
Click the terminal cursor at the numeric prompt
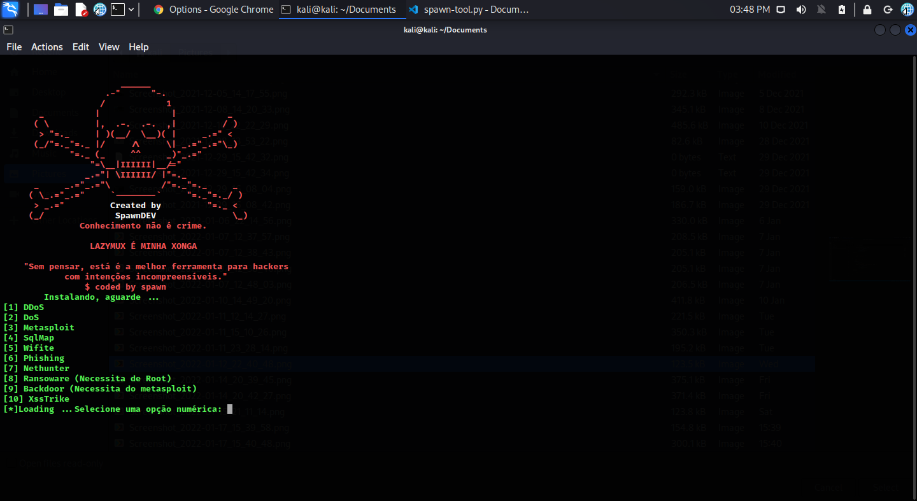click(x=230, y=409)
